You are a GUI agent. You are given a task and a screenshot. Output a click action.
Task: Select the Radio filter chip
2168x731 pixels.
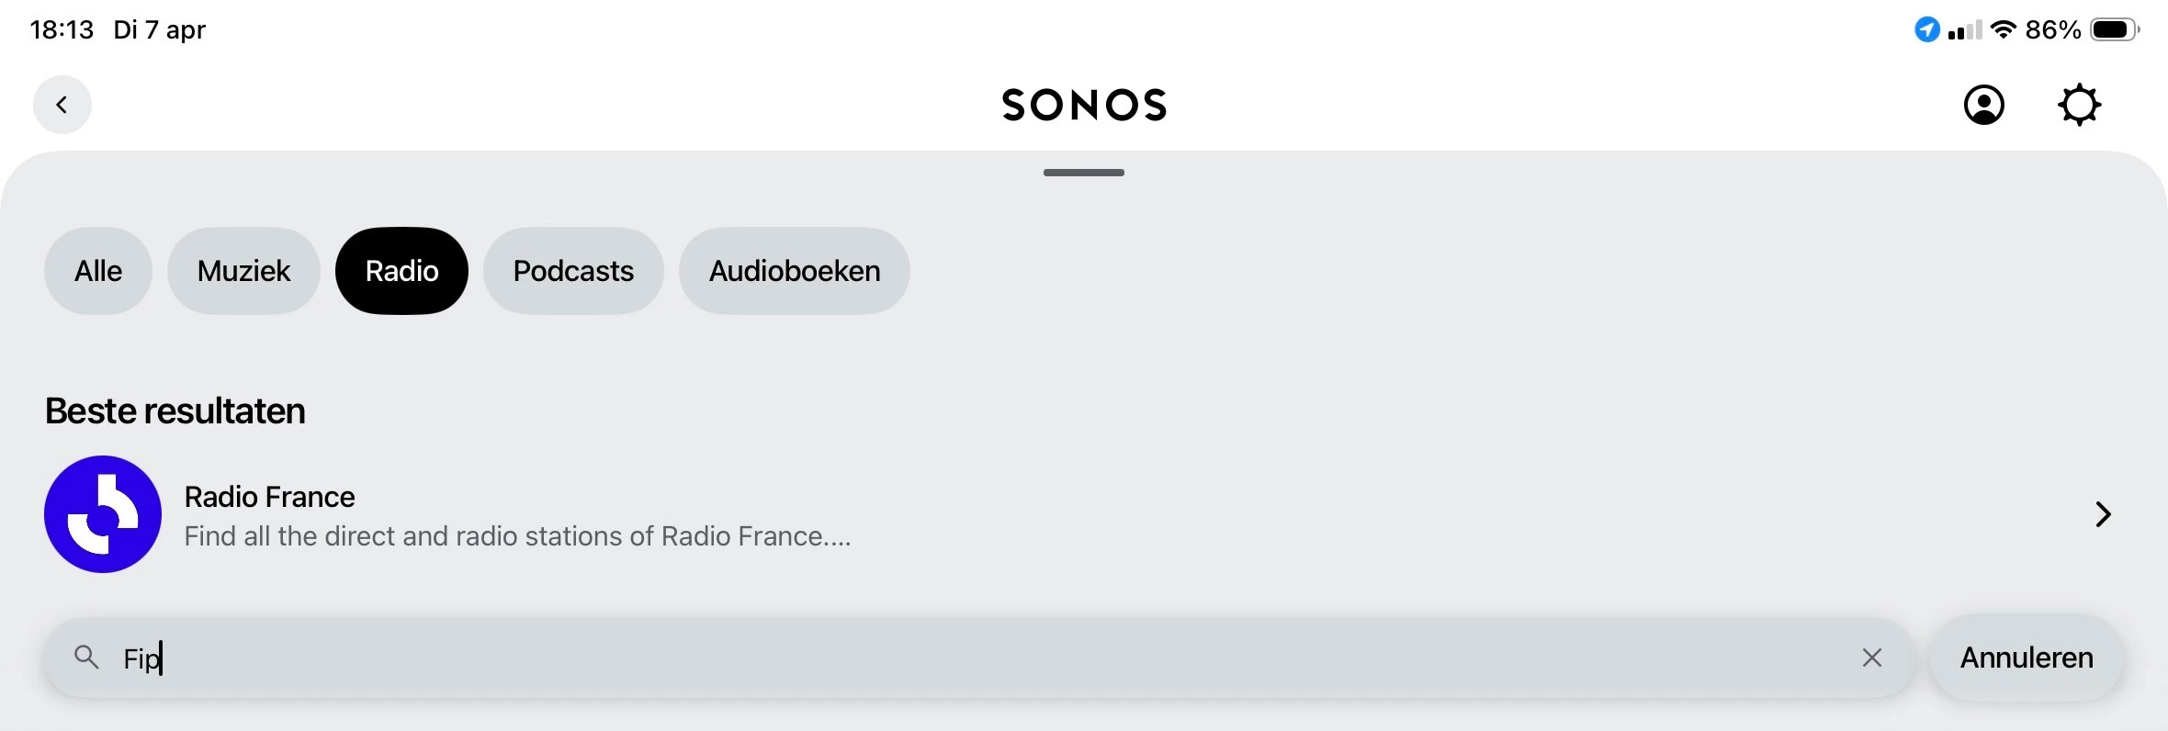[401, 271]
